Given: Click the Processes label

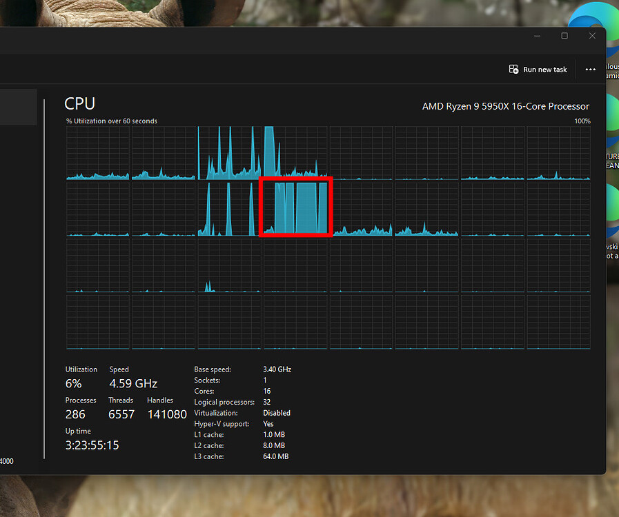Looking at the screenshot, I should click(x=81, y=400).
